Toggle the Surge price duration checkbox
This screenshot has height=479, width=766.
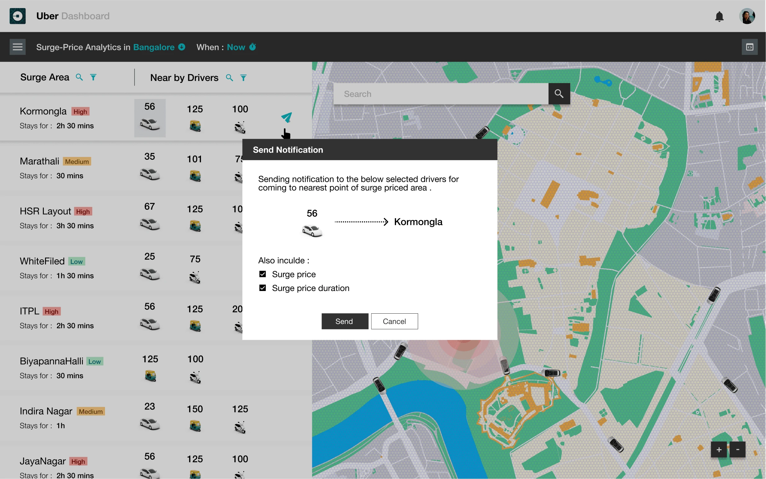263,288
